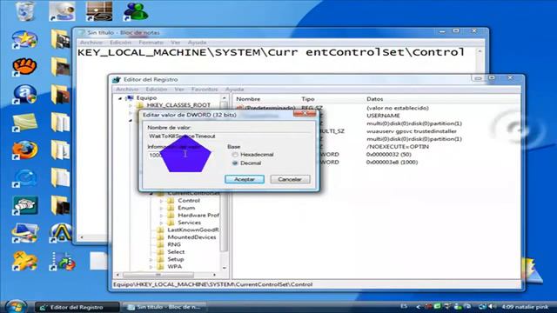Click the taskbar clock showing 4:09

coord(508,307)
